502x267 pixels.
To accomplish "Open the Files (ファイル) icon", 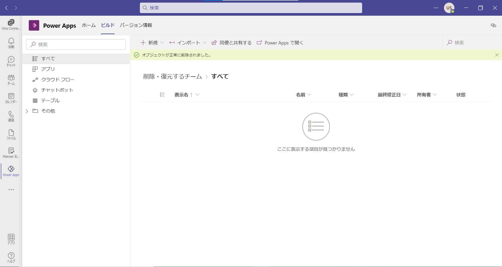I will [x=11, y=134].
